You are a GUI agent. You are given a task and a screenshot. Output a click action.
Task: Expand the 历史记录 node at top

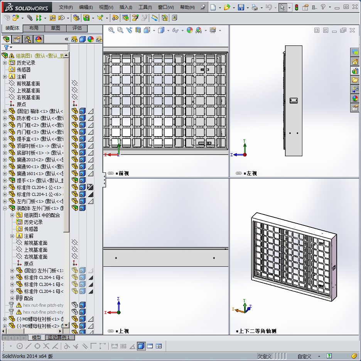5,63
